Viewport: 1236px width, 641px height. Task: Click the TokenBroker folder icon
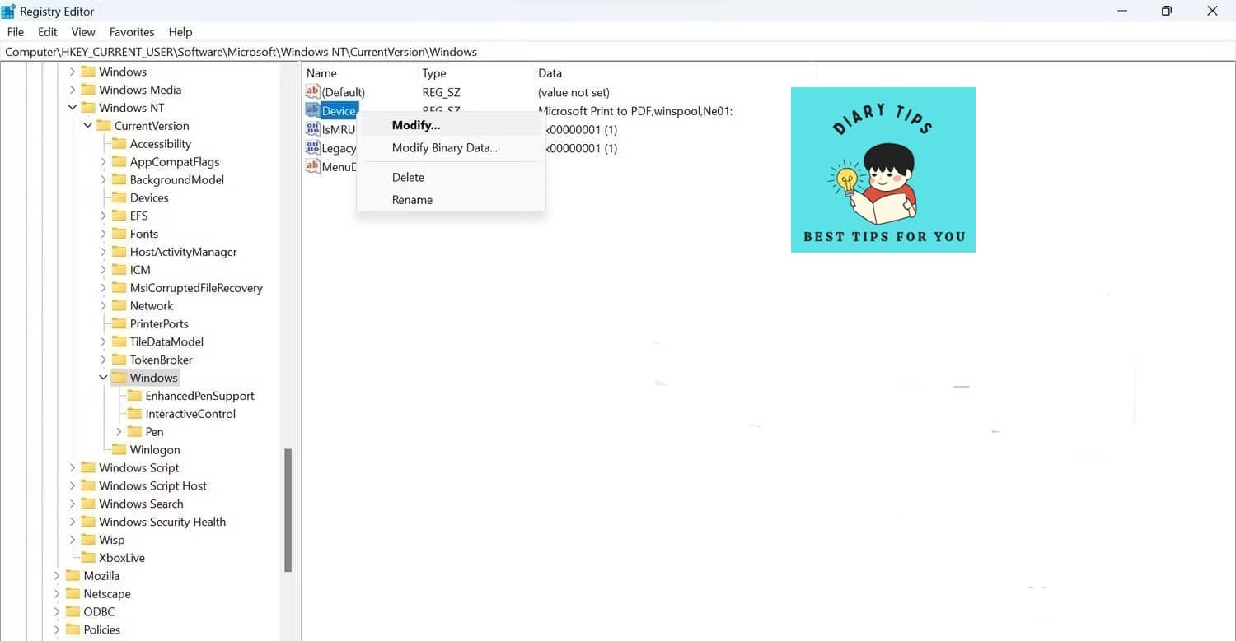pos(119,360)
